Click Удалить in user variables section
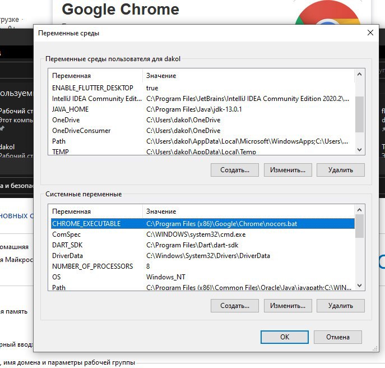The height and width of the screenshot is (368, 385). point(341,170)
